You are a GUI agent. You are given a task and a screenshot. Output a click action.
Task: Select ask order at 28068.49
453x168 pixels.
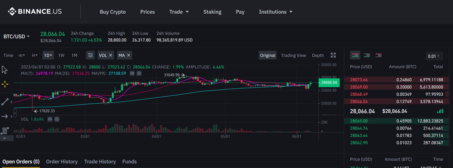(397, 94)
